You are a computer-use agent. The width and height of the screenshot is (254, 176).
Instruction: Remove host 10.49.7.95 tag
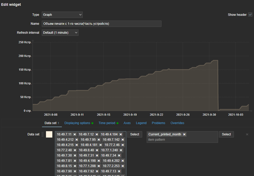[x=99, y=140]
